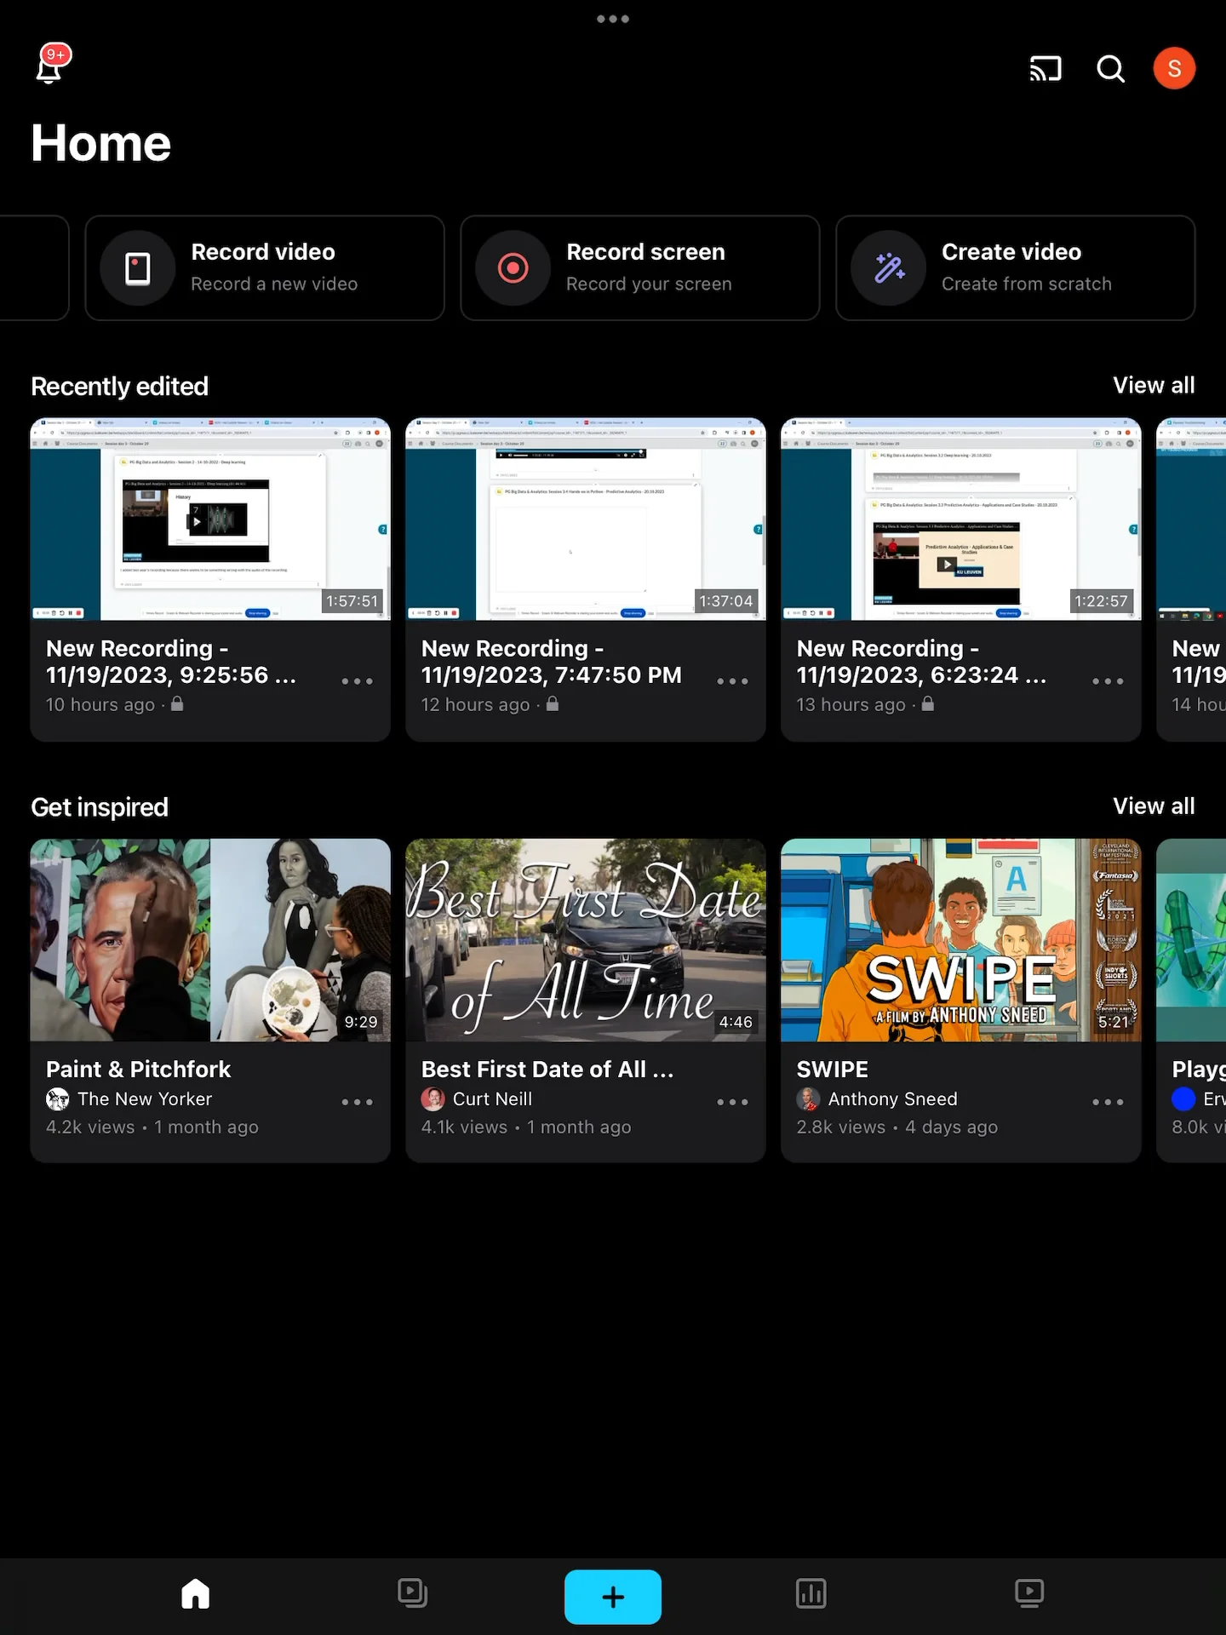This screenshot has width=1226, height=1635.
Task: View all recently edited videos
Action: pos(1154,386)
